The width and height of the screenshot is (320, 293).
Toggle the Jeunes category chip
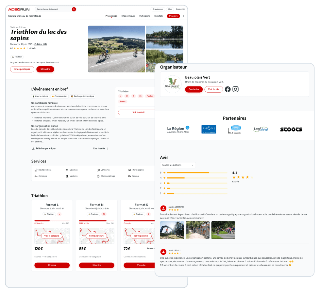click(123, 101)
